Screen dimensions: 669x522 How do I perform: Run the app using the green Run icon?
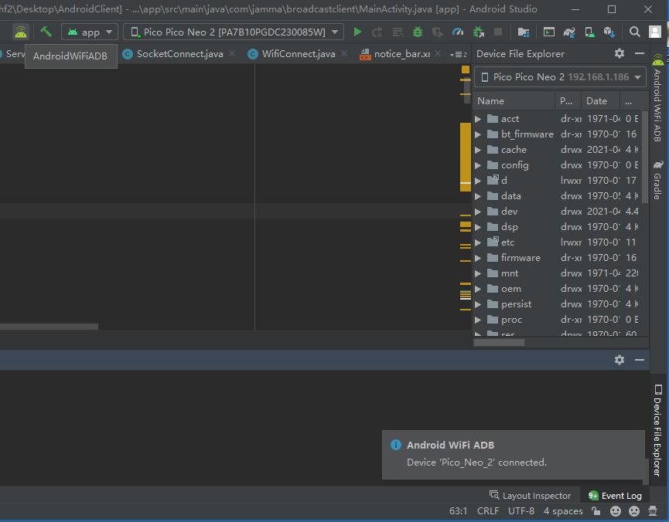[357, 33]
